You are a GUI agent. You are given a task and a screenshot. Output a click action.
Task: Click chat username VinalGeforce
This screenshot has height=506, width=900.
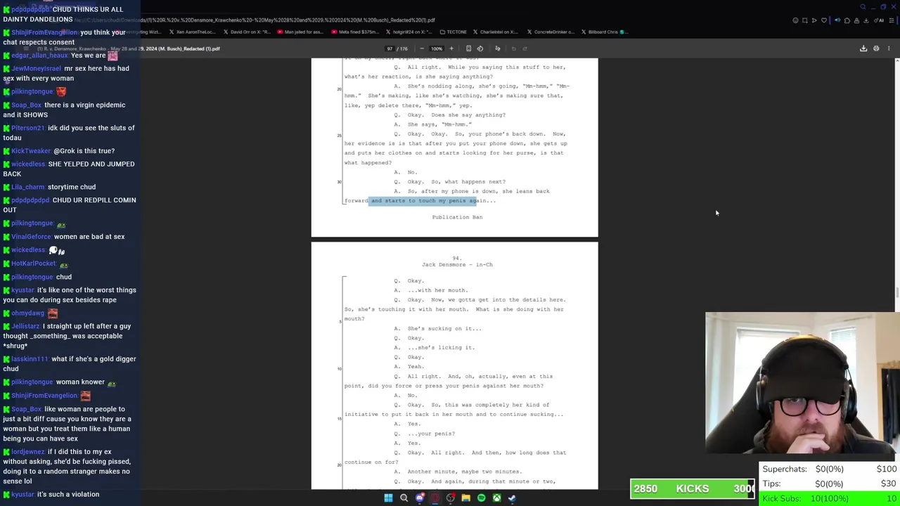point(32,237)
